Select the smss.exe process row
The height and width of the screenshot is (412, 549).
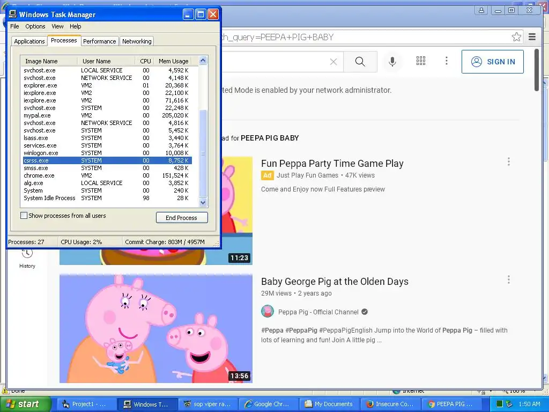(107, 168)
